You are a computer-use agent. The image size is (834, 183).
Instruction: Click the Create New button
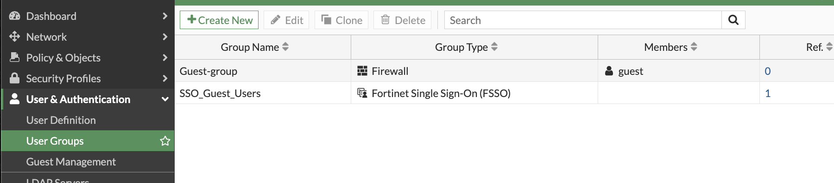click(x=219, y=20)
